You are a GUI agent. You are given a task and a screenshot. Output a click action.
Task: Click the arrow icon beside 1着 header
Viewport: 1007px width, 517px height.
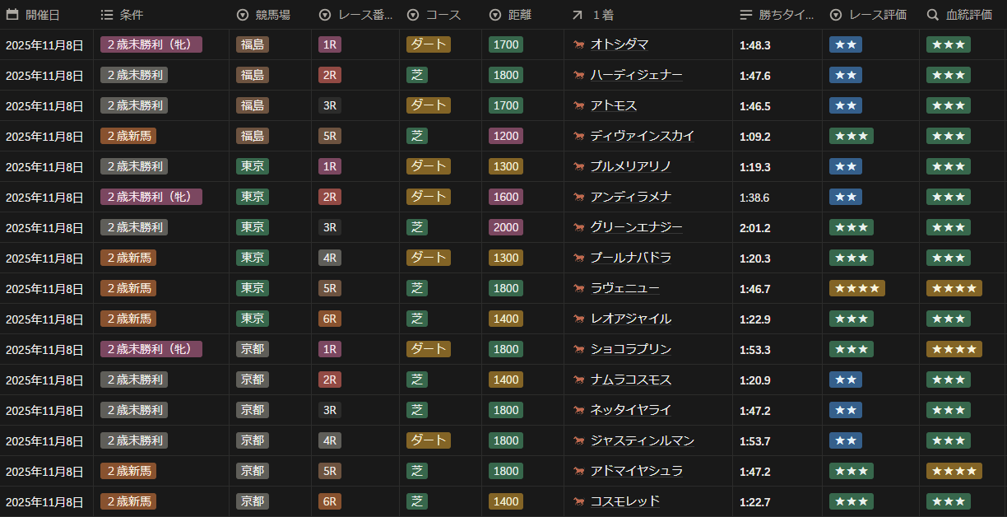pos(578,15)
